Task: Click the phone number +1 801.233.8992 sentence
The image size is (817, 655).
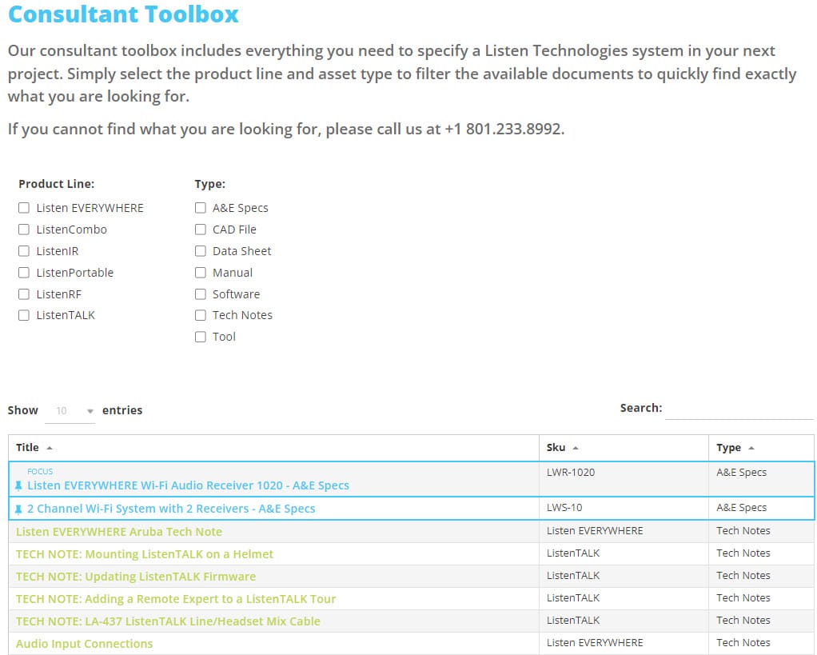Action: coord(286,129)
